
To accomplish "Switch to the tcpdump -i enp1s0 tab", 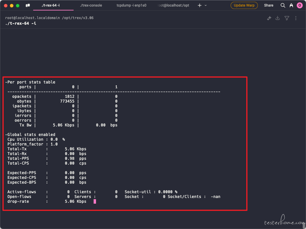I will pos(132,5).
